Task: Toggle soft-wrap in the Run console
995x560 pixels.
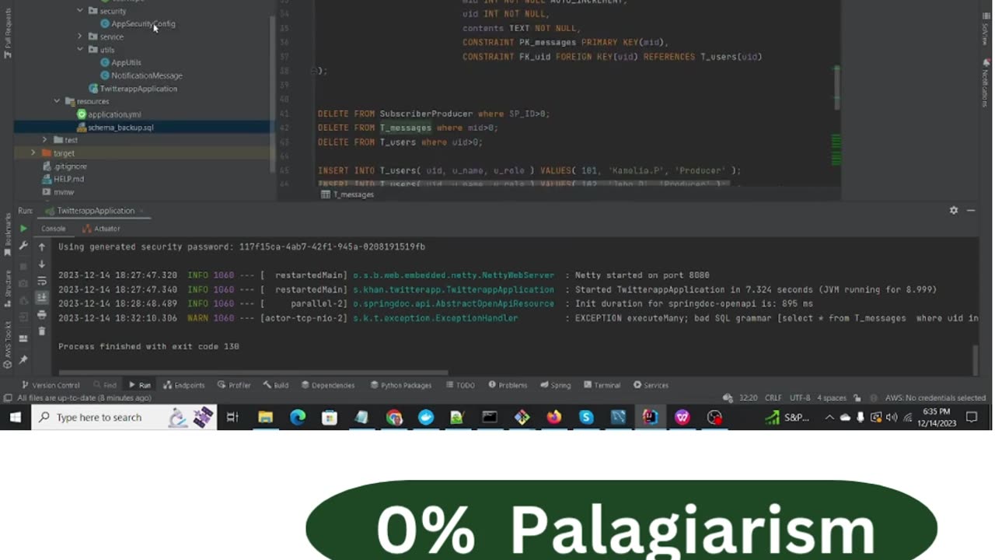Action: tap(42, 281)
